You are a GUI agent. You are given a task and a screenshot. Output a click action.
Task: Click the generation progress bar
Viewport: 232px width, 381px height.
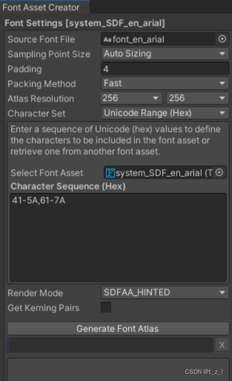[x=110, y=345]
